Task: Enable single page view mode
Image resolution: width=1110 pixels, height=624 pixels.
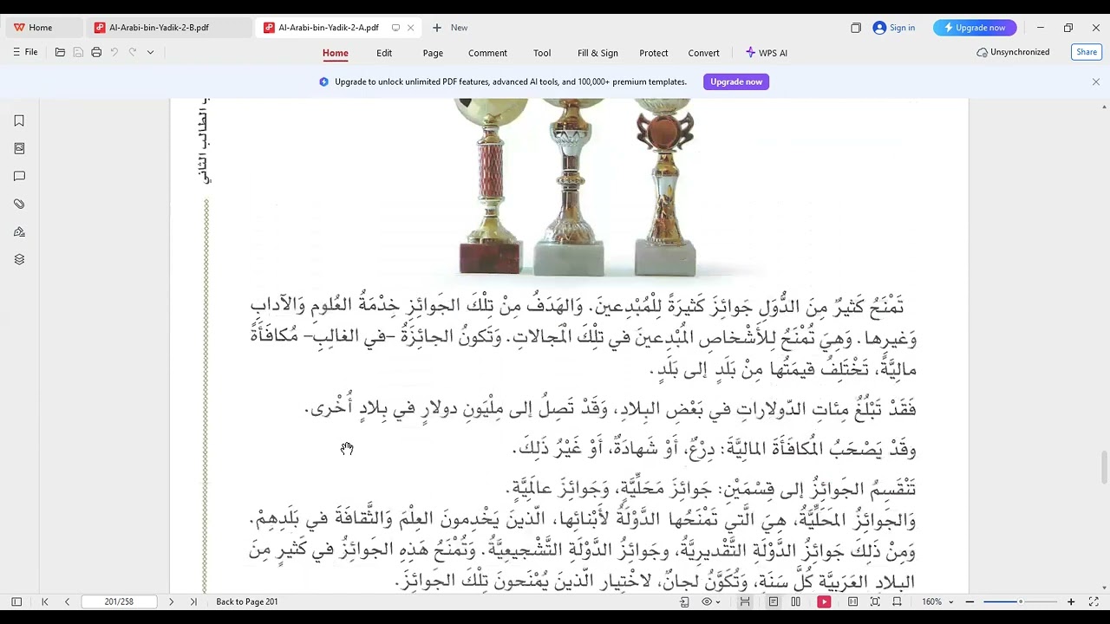Action: click(774, 601)
